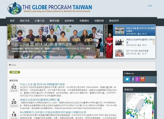Open the 計畫介紹 menu item

pos(40,21)
